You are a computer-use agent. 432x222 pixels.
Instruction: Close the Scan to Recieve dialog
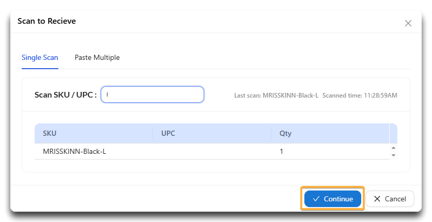point(408,23)
